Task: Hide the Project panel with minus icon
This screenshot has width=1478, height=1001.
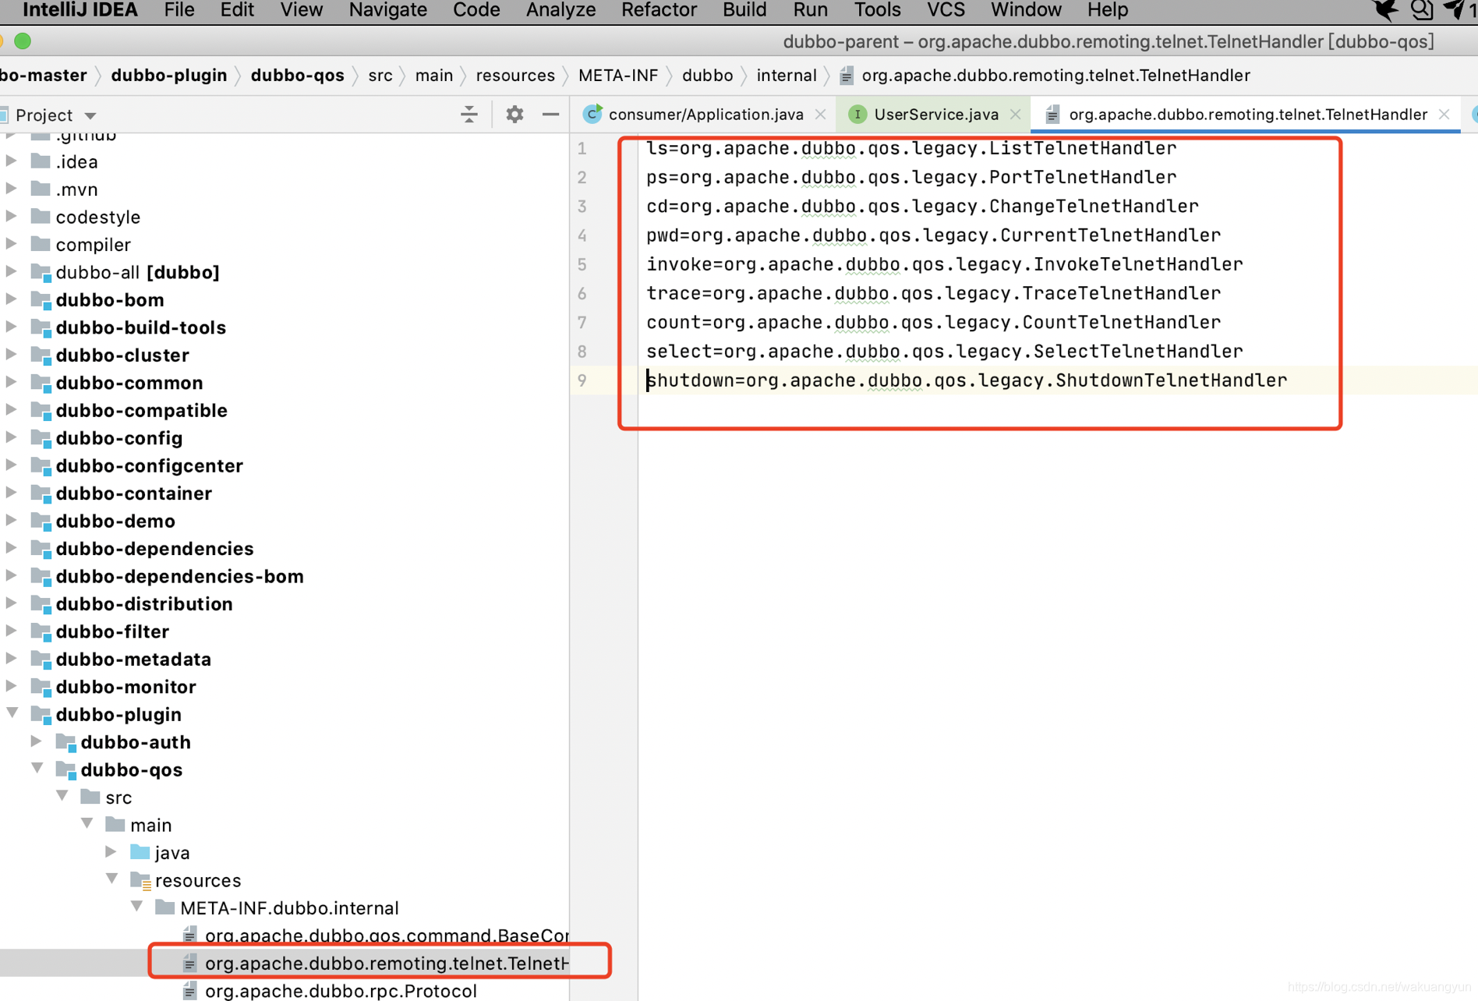Action: tap(550, 115)
